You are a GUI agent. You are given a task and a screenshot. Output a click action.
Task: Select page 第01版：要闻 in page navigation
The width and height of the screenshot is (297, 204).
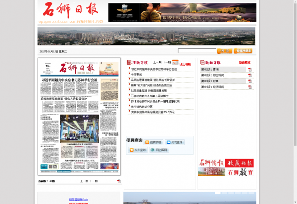coord(212,70)
